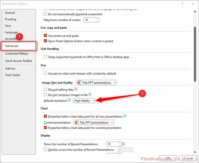Click scrollbar up arrow at top
199x163 pixels.
click(195, 12)
